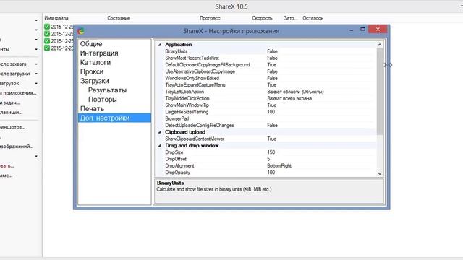Open the Печать section
This screenshot has width=463, height=260.
92,109
